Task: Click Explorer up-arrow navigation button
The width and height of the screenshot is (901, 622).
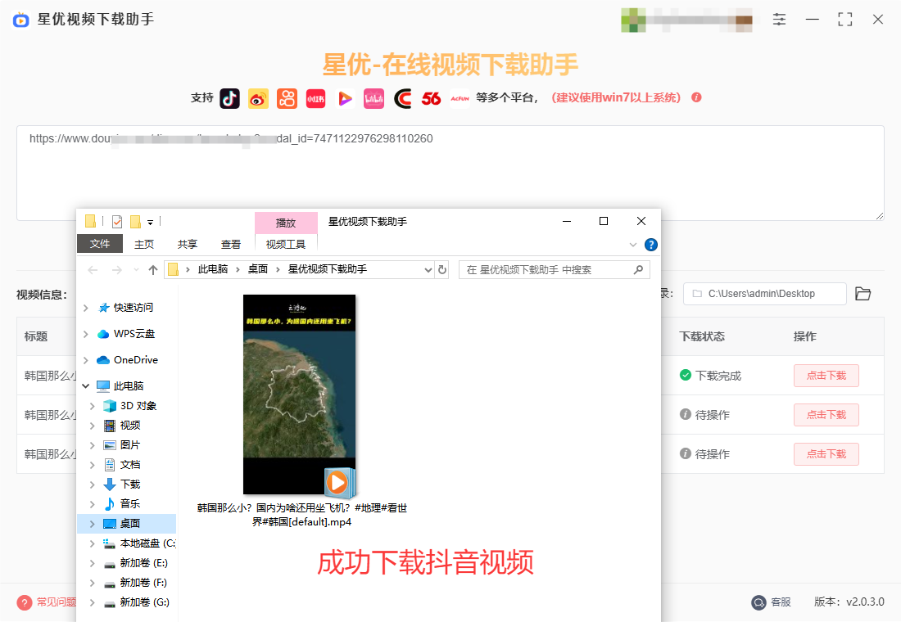Action: click(x=153, y=270)
